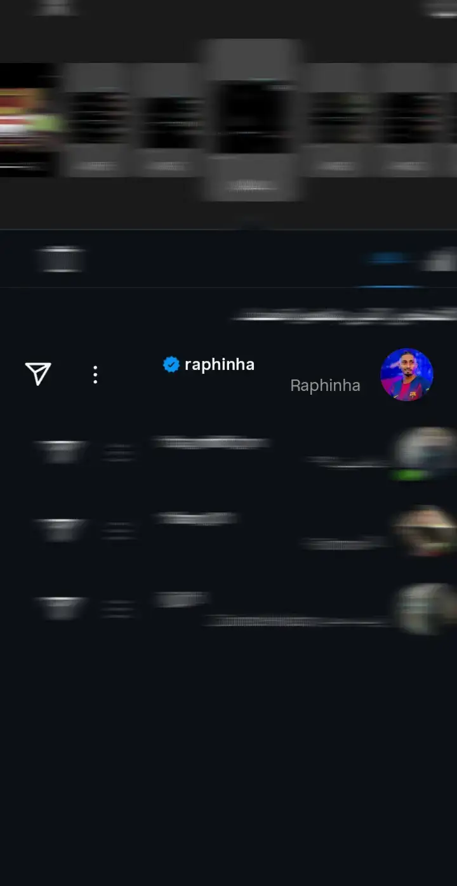Open the last blurred avatar in the list
Viewport: 457px width, 886px height.
coord(425,609)
